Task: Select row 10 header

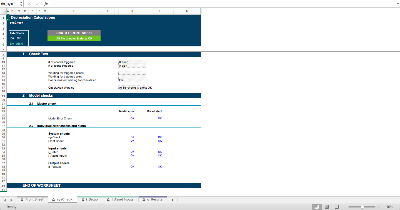Action: point(3,62)
